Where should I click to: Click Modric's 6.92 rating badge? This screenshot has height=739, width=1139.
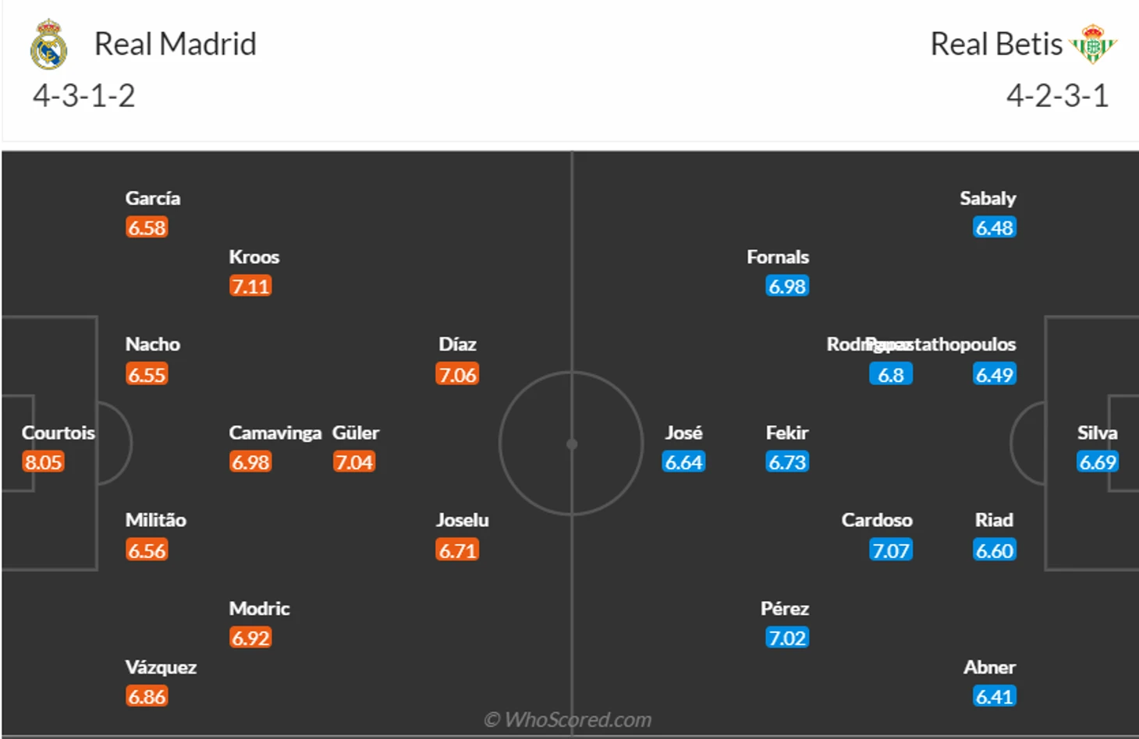click(250, 638)
